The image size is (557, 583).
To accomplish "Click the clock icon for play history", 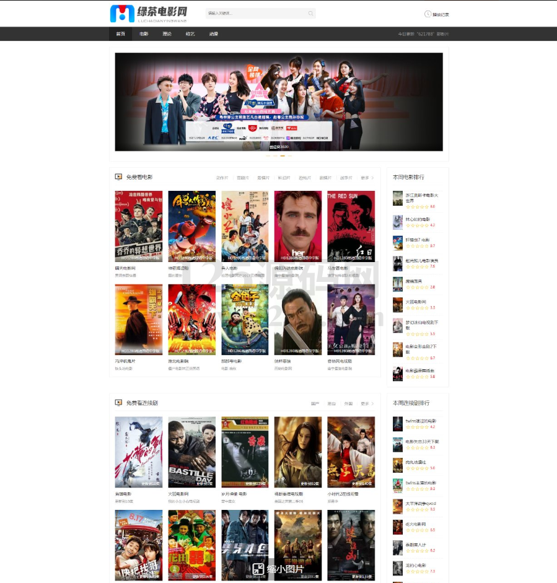I will click(428, 14).
